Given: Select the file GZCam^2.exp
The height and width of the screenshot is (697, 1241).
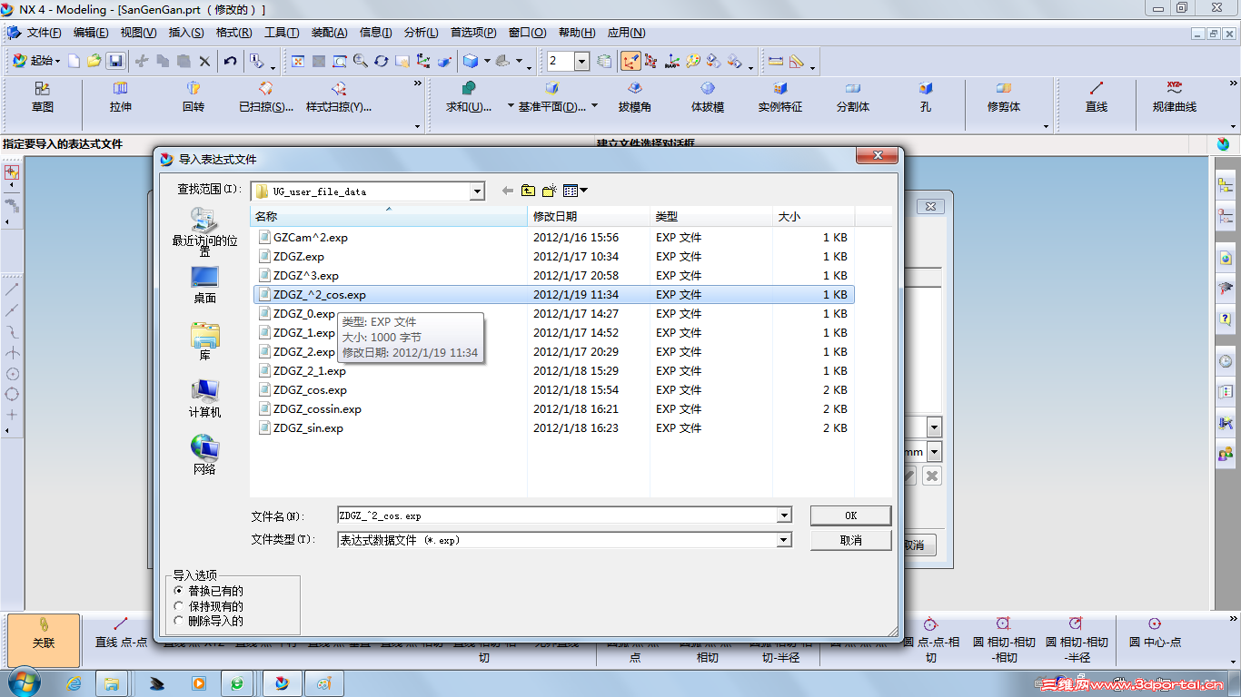Looking at the screenshot, I should pos(310,238).
